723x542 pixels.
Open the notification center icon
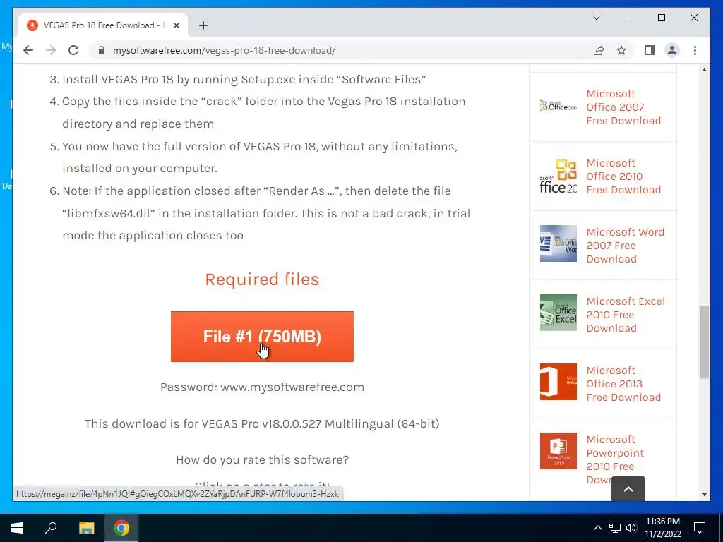coord(700,528)
